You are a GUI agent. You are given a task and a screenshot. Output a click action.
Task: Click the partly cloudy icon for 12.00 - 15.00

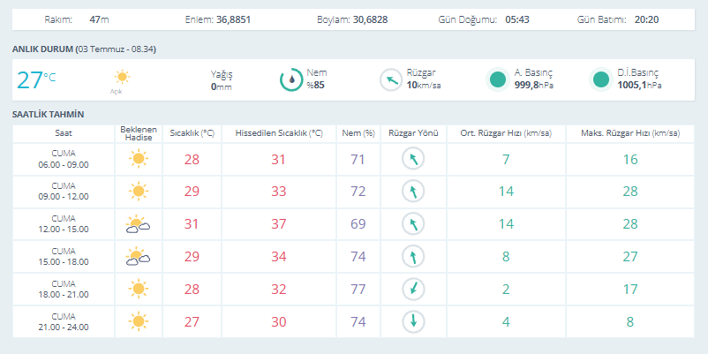139,224
